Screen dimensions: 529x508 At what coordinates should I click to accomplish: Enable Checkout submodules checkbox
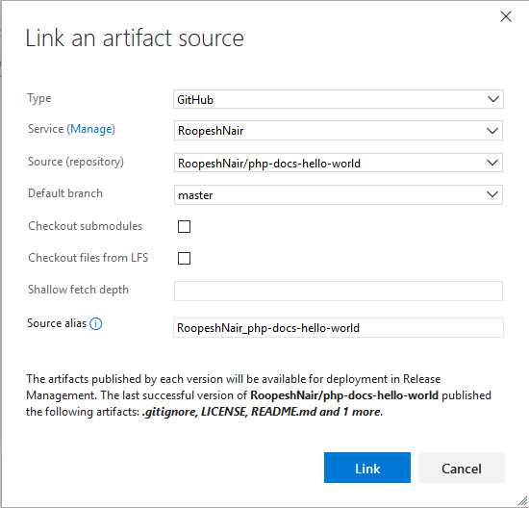[184, 226]
